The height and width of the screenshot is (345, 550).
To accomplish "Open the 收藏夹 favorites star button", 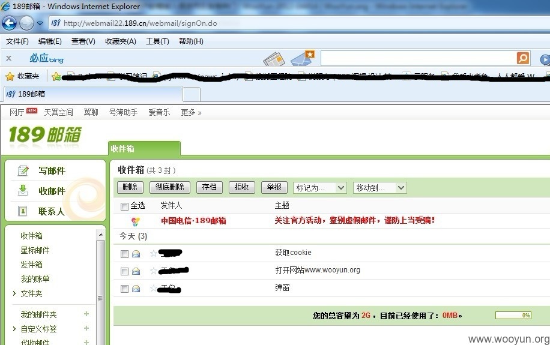I will [x=22, y=76].
